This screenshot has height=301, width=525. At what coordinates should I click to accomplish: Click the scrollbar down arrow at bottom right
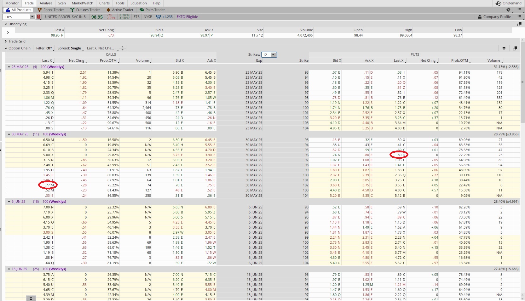click(x=523, y=299)
